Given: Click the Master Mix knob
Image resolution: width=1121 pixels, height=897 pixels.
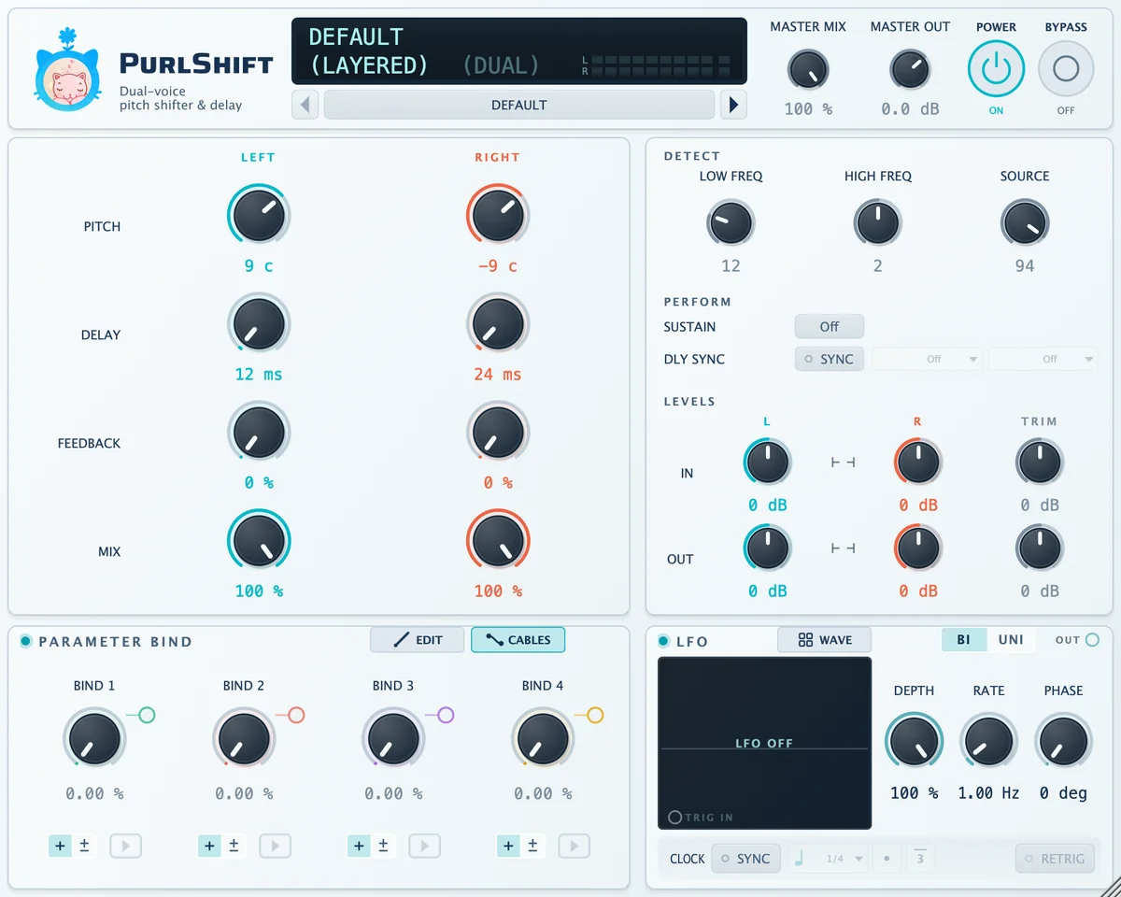Looking at the screenshot, I should 808,70.
